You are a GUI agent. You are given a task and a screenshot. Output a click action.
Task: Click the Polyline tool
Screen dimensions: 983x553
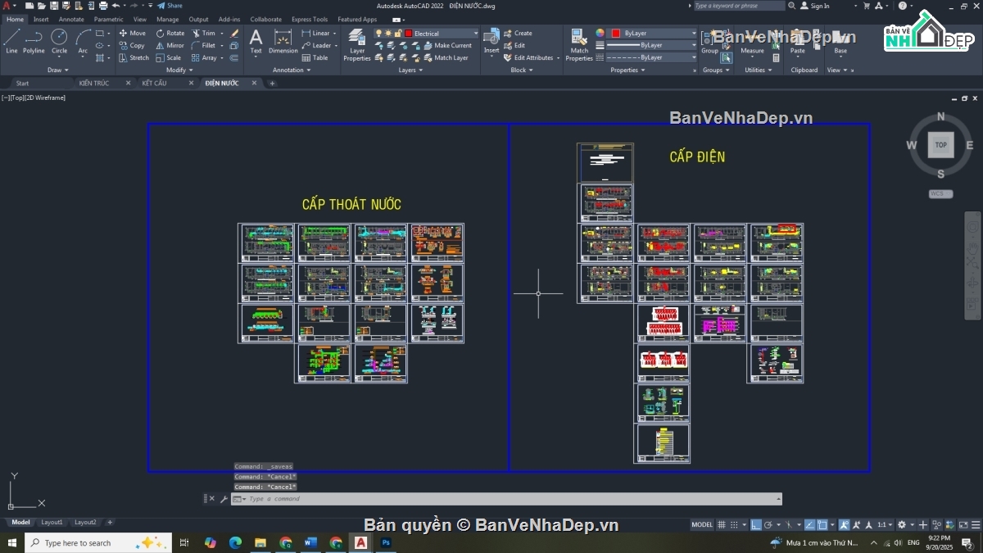point(34,41)
